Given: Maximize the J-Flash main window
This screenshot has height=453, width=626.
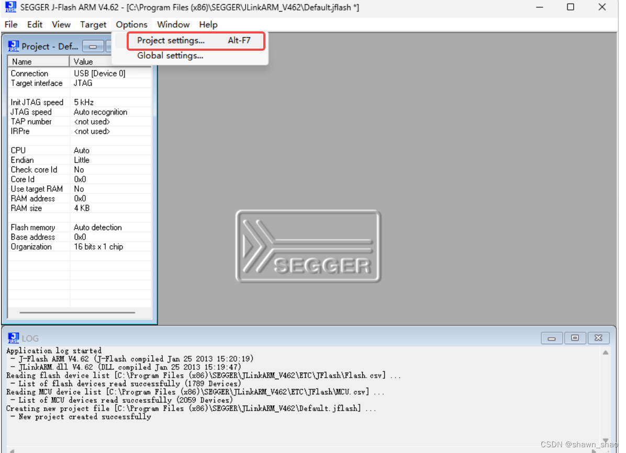Looking at the screenshot, I should click(x=571, y=7).
